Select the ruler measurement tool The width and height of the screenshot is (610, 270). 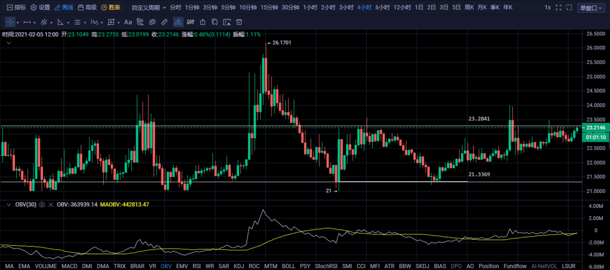click(x=164, y=22)
